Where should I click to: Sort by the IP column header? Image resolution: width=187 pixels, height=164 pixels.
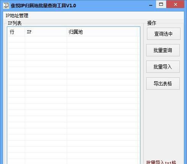46,32
